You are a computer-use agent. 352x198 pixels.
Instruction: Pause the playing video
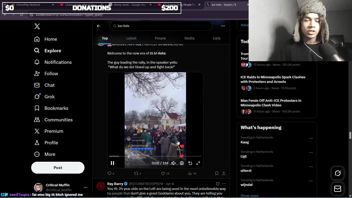click(112, 163)
